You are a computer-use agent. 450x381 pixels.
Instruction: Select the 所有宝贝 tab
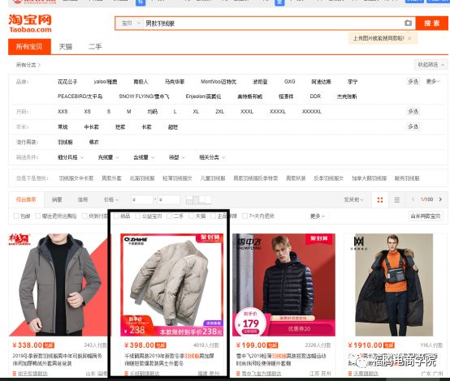29,46
